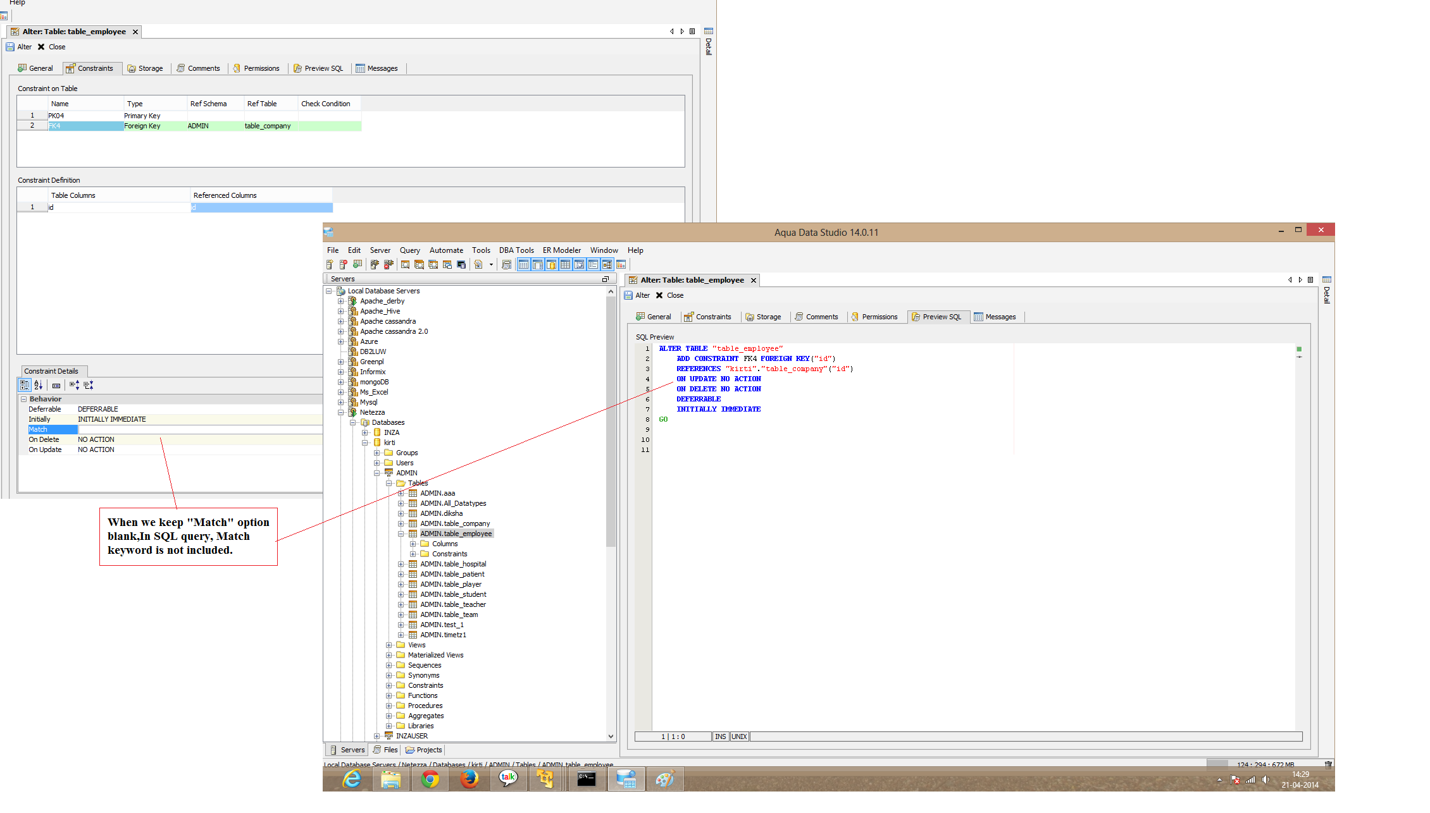This screenshot has height=813, width=1430.
Task: Toggle the plain grid panel toolbar button
Action: (x=565, y=265)
